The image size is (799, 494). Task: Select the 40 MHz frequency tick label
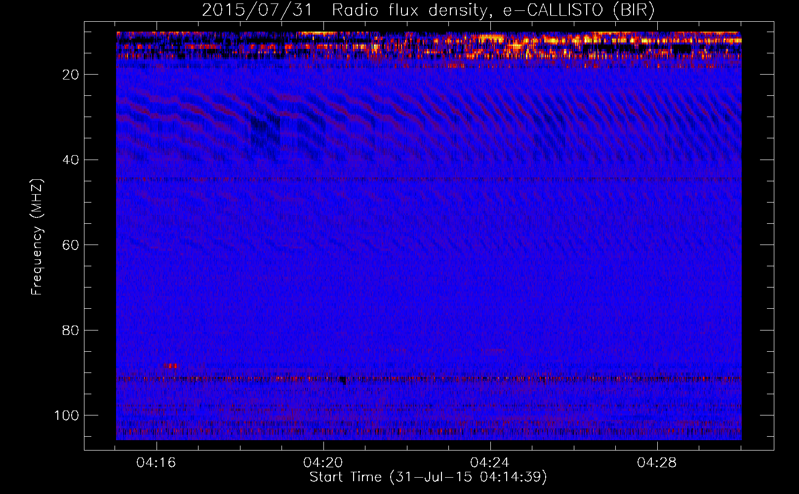[x=71, y=160]
